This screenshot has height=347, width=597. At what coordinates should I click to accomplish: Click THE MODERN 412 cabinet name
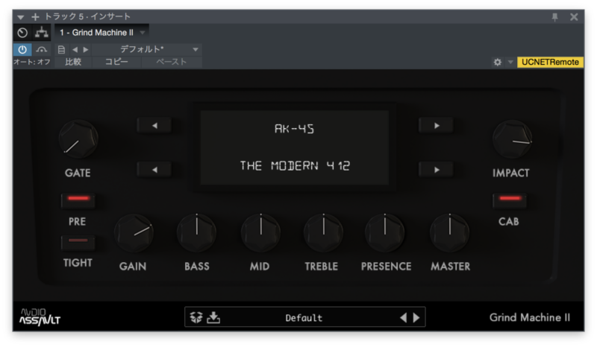295,166
